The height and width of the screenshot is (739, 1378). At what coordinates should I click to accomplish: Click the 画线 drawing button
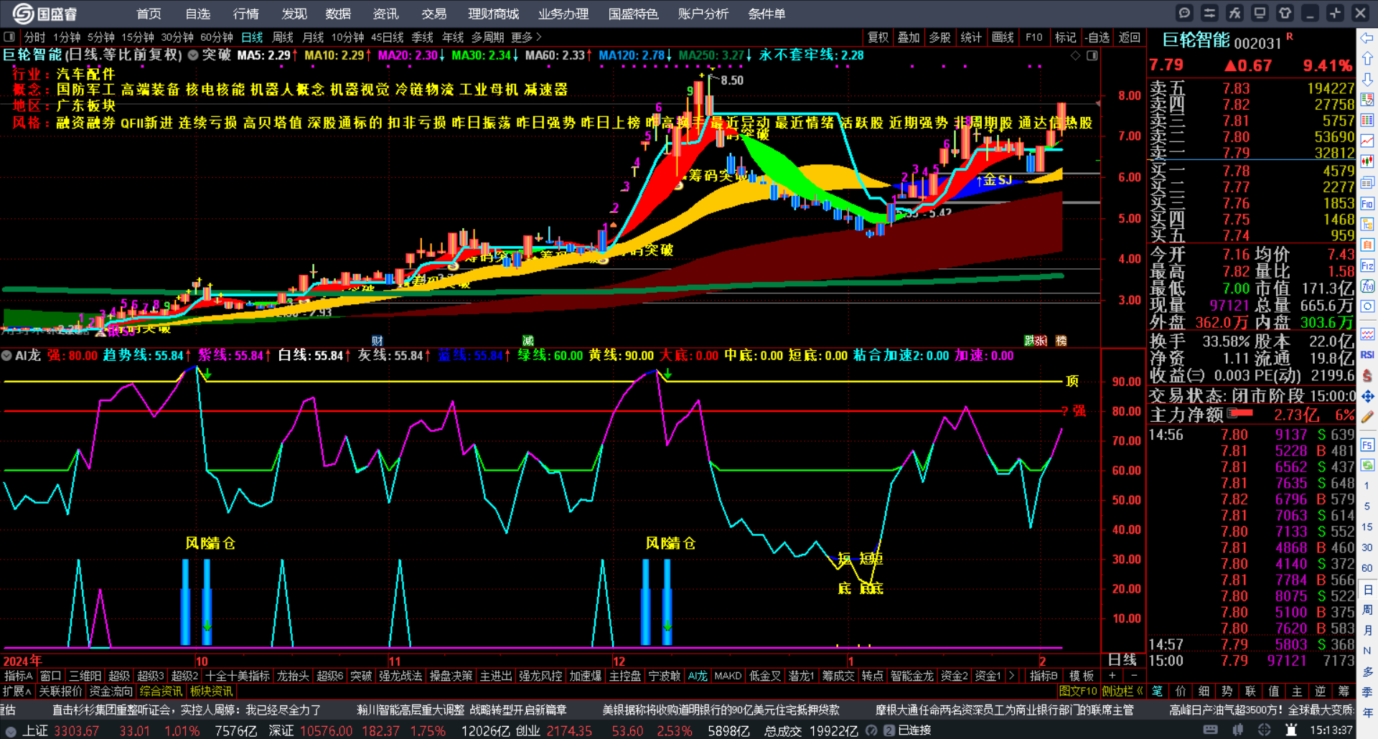[1003, 37]
